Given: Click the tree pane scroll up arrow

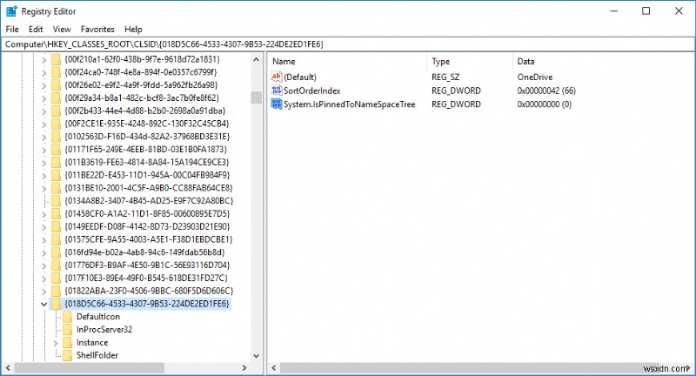Looking at the screenshot, I should click(x=256, y=59).
